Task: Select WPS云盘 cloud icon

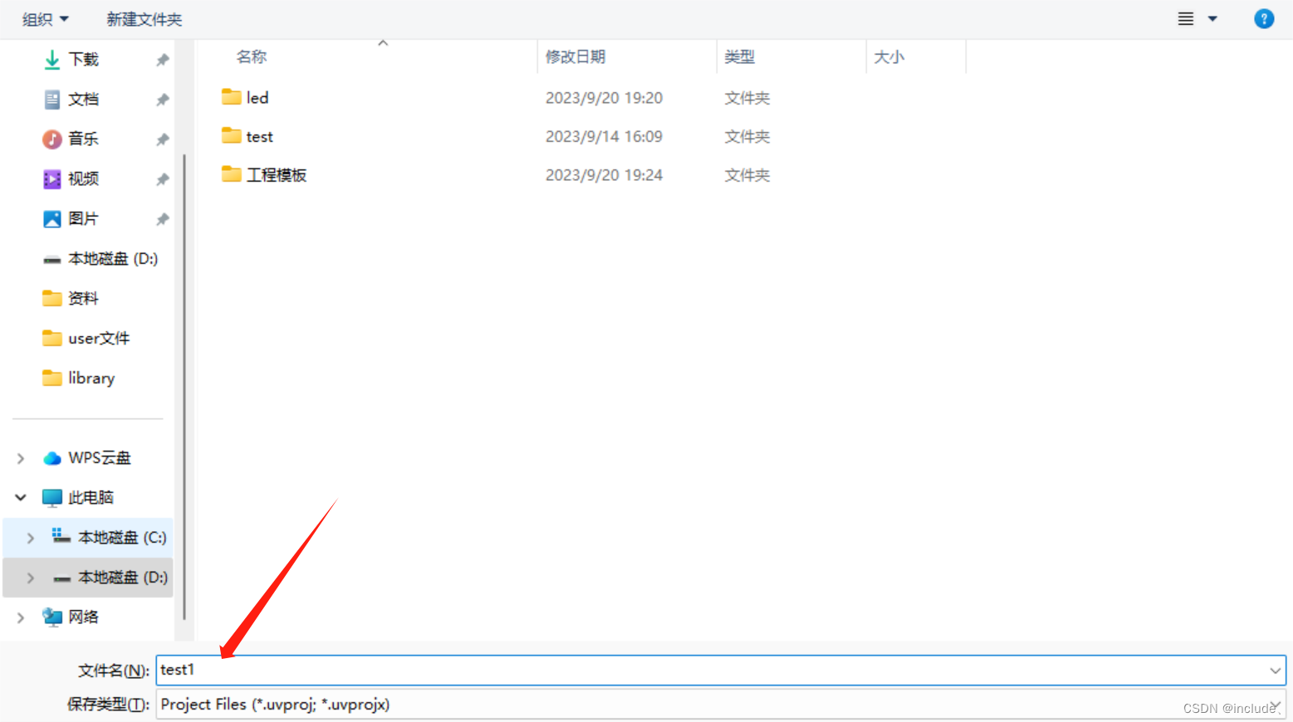Action: pyautogui.click(x=52, y=458)
